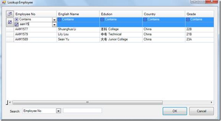Click the search text input box
221x121 pixels.
[83, 110]
